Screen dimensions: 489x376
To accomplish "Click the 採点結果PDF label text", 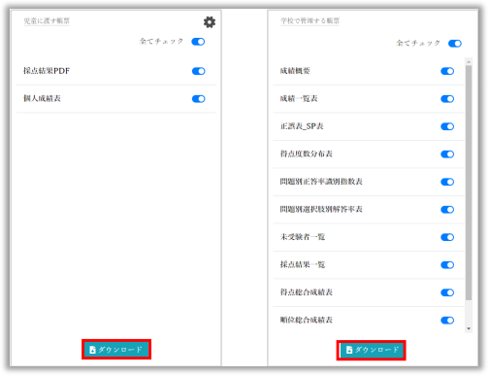I will 47,71.
